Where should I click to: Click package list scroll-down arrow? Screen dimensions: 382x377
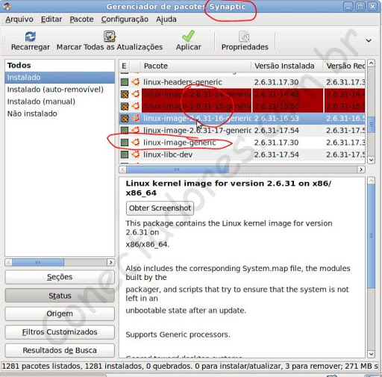[371, 160]
